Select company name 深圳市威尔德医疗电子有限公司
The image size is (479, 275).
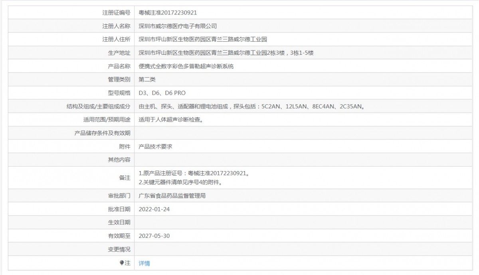(178, 26)
